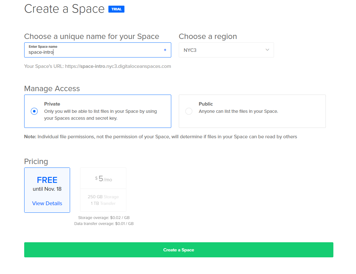Click the individual file permissions note
Image resolution: width=356 pixels, height=274 pixels.
160,137
